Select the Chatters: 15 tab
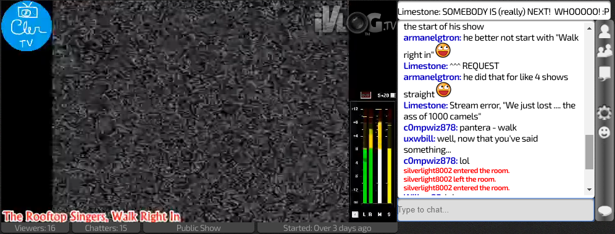This screenshot has width=615, height=234. tap(106, 228)
